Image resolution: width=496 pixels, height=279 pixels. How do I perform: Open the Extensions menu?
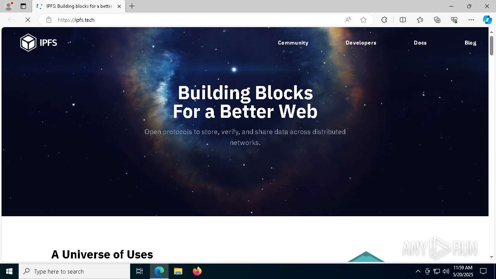(384, 20)
